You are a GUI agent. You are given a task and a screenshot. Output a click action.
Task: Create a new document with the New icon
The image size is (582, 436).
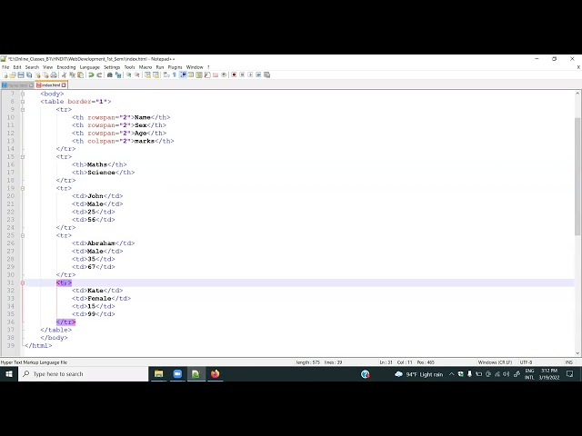(5, 74)
